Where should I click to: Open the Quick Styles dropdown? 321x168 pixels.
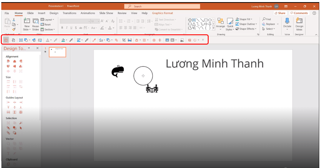[x=230, y=25]
